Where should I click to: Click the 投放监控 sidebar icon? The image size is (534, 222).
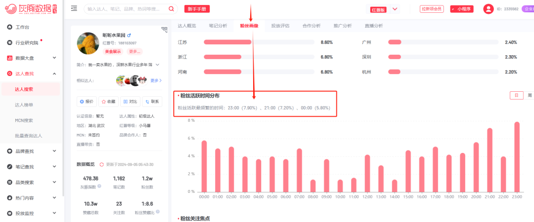(9, 214)
